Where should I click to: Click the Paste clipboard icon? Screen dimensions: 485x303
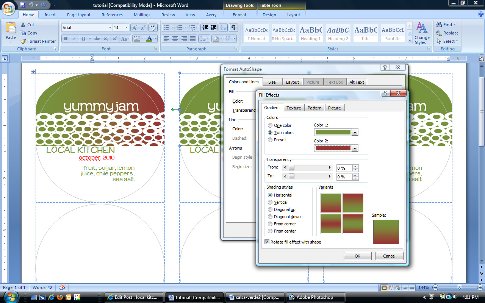(11, 31)
